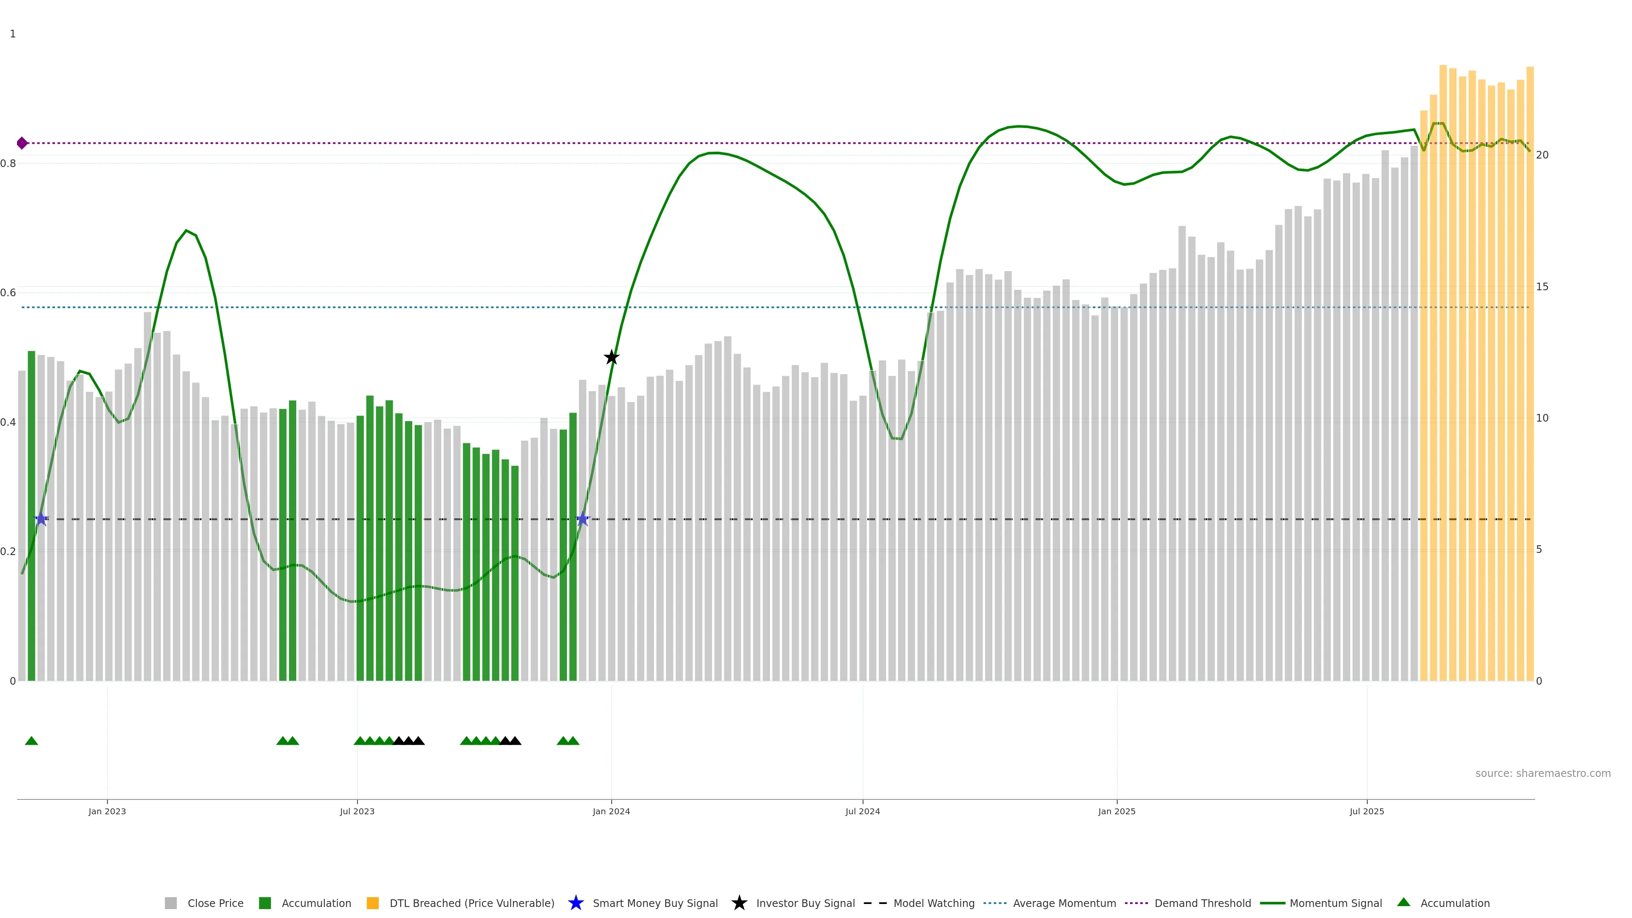Image resolution: width=1632 pixels, height=918 pixels.
Task: Toggle Momentum Signal line visibility in legend
Action: coord(1335,904)
